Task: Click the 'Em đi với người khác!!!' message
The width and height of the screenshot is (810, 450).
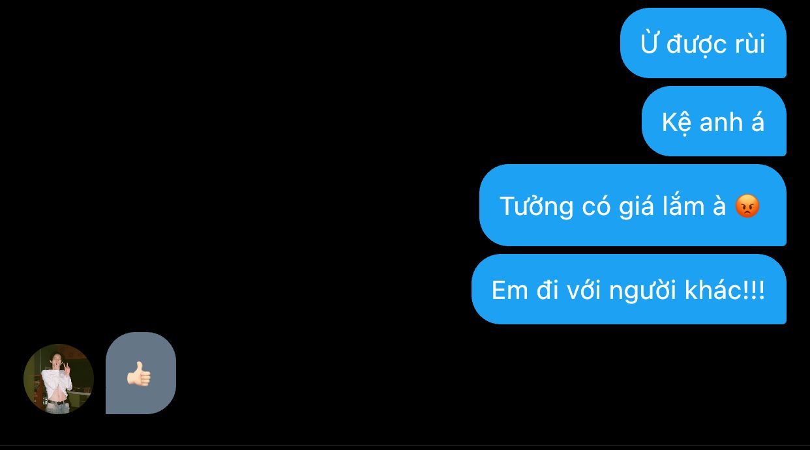Action: (x=629, y=289)
